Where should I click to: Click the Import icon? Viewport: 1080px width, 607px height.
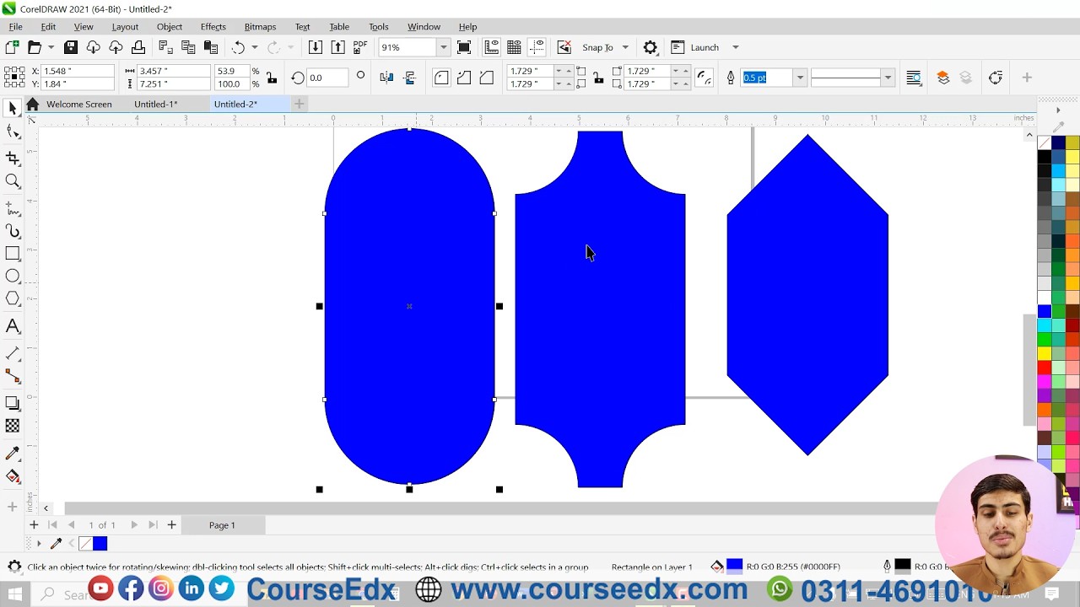pyautogui.click(x=315, y=47)
